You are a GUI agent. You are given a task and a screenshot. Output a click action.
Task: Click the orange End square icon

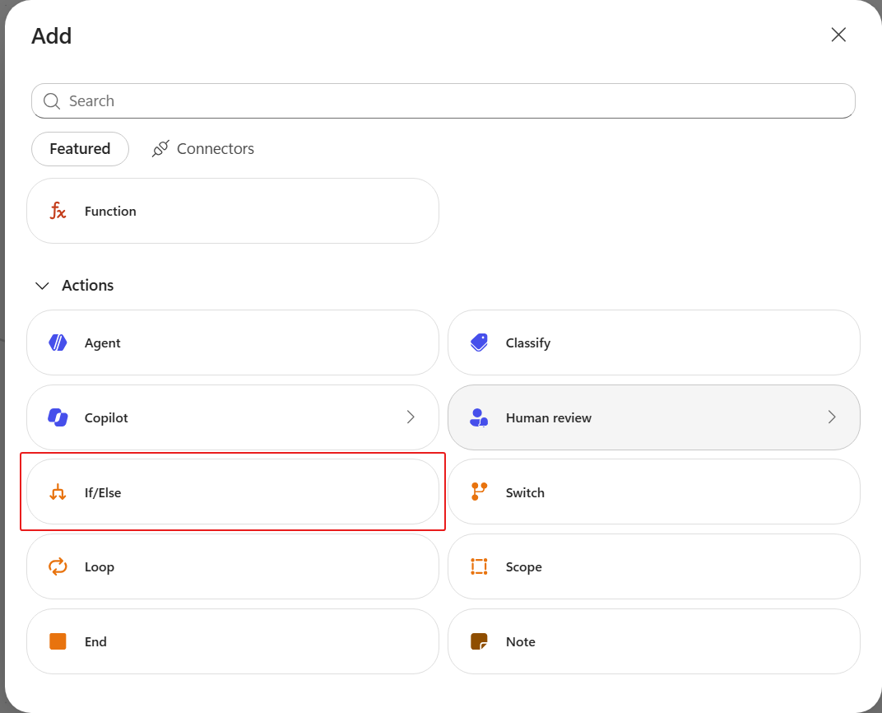coord(58,641)
